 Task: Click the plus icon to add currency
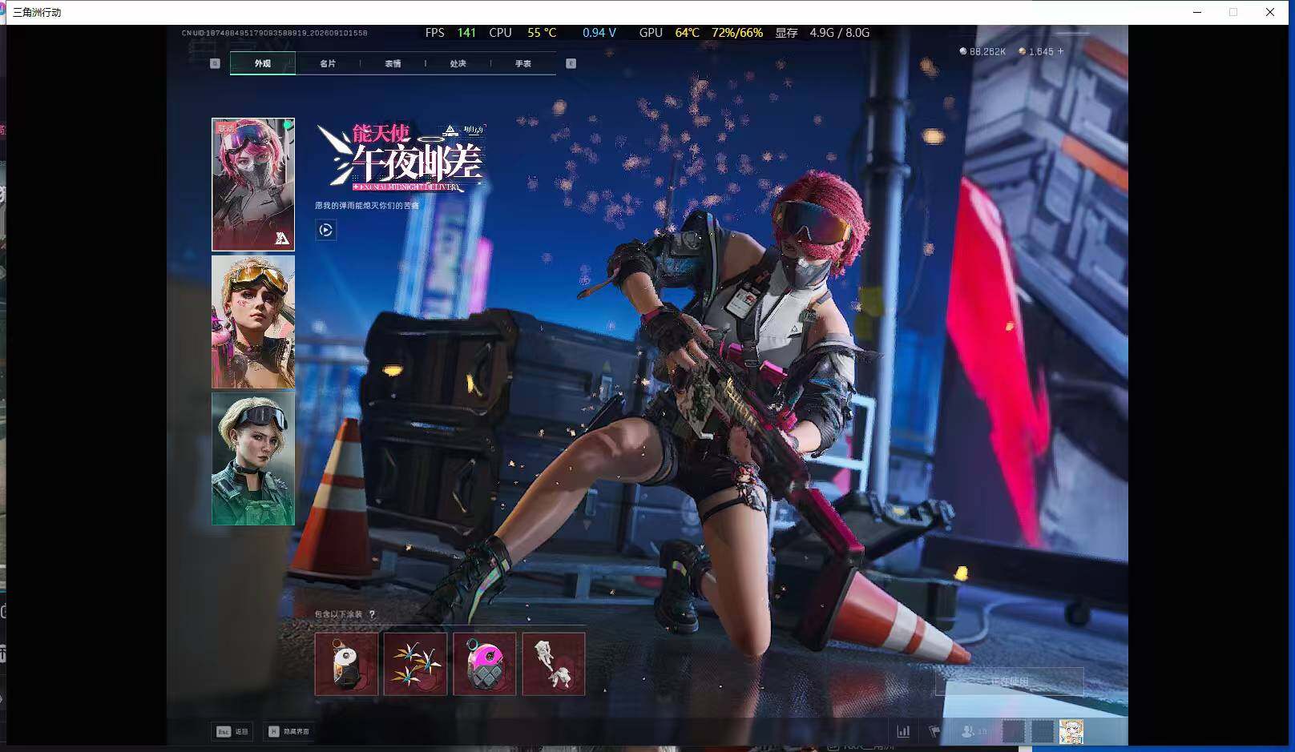1060,51
